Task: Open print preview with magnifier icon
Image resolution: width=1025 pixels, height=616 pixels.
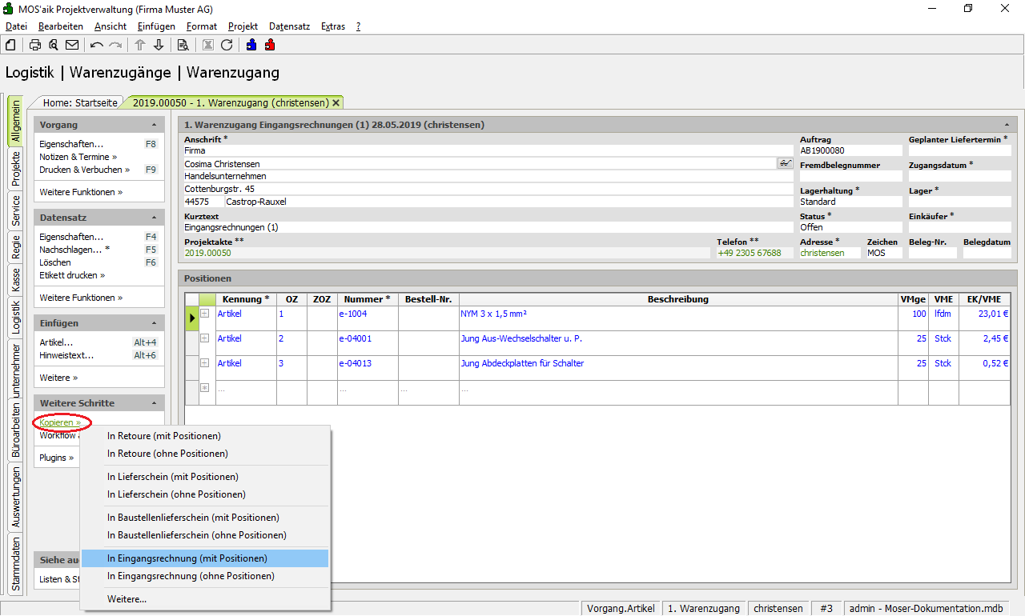Action: 54,45
